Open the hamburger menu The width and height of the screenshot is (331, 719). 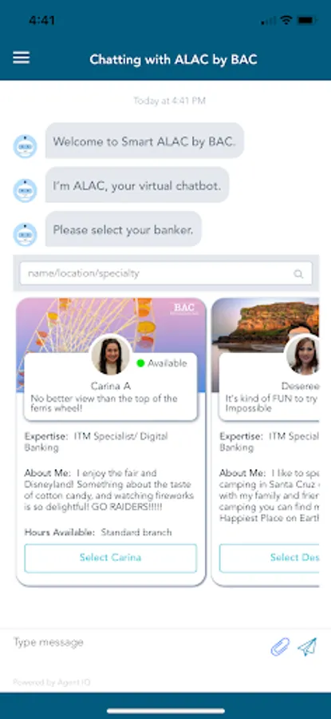(x=21, y=58)
